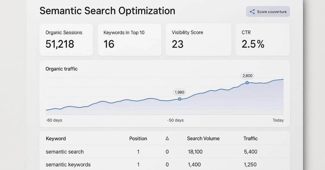Sort by Traffic column header
The height and width of the screenshot is (170, 325).
point(251,138)
